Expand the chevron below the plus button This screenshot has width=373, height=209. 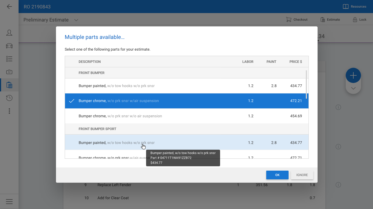[353, 88]
